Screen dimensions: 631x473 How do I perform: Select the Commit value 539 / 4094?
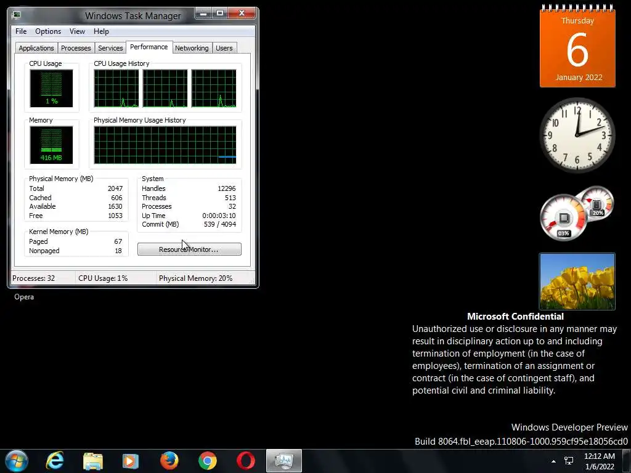tap(220, 224)
